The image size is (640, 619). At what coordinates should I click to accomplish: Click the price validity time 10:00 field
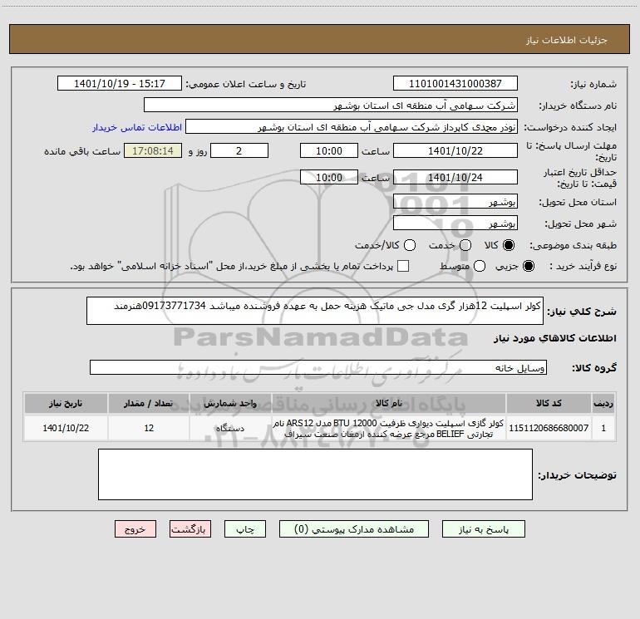tap(329, 177)
